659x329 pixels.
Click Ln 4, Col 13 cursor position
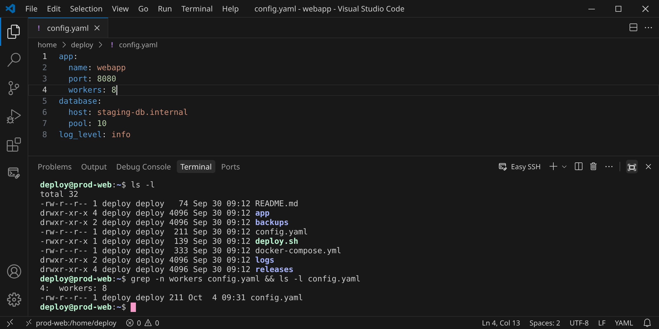point(501,323)
